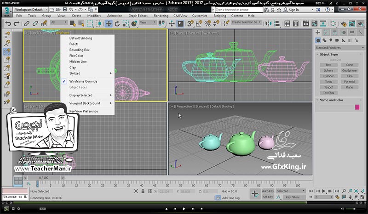This screenshot has height=214, width=368.
Task: Open the Curve Editor icon
Action: click(314, 24)
